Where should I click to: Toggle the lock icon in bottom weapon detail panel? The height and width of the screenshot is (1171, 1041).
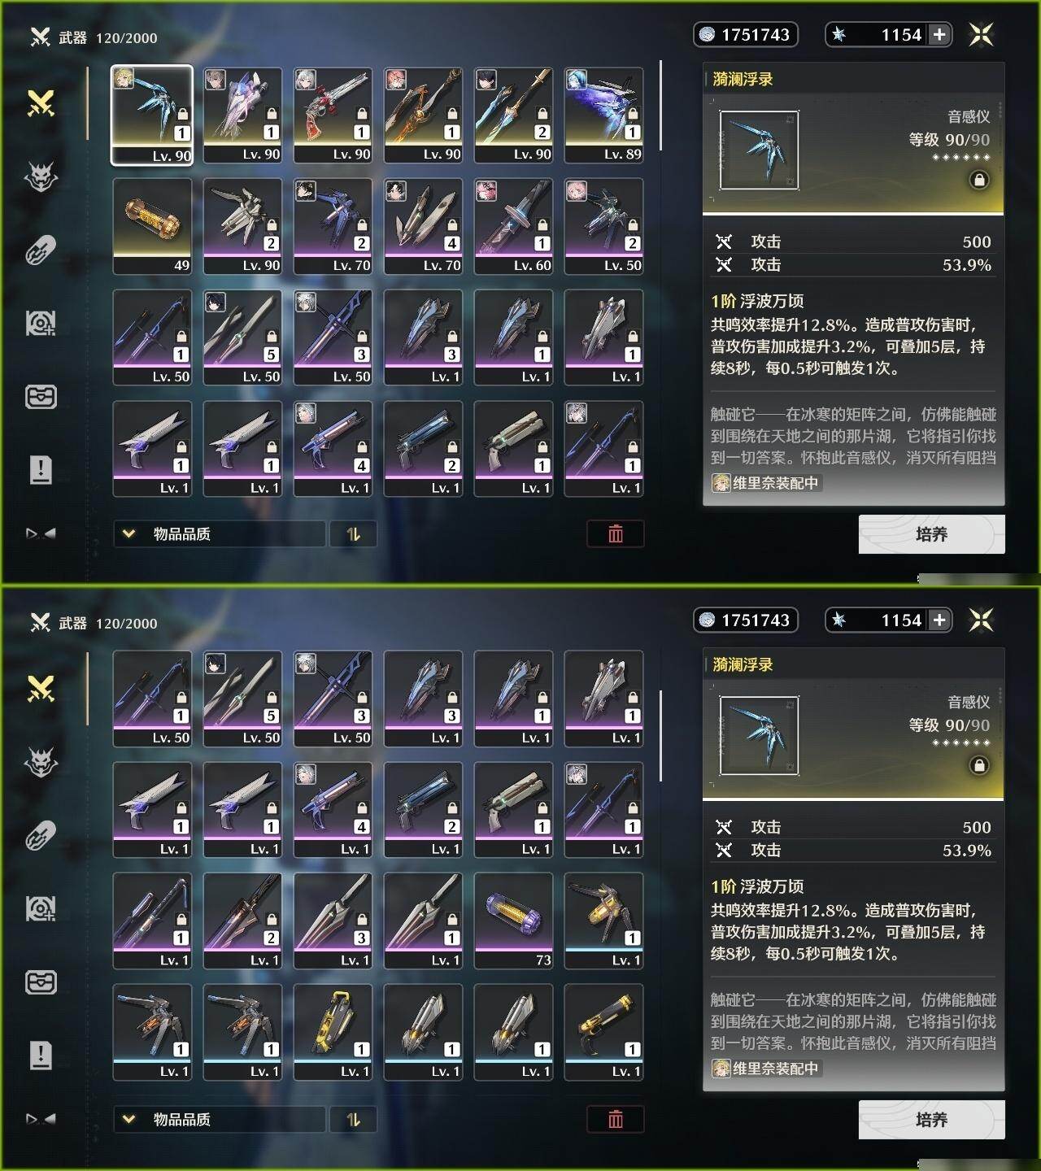click(979, 765)
